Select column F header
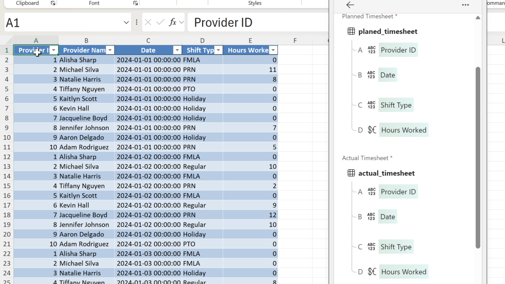This screenshot has width=505, height=284. (295, 41)
